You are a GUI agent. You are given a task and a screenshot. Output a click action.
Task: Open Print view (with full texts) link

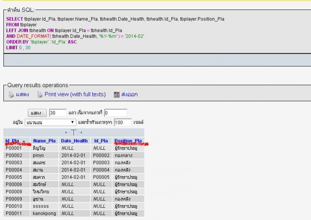[75, 94]
